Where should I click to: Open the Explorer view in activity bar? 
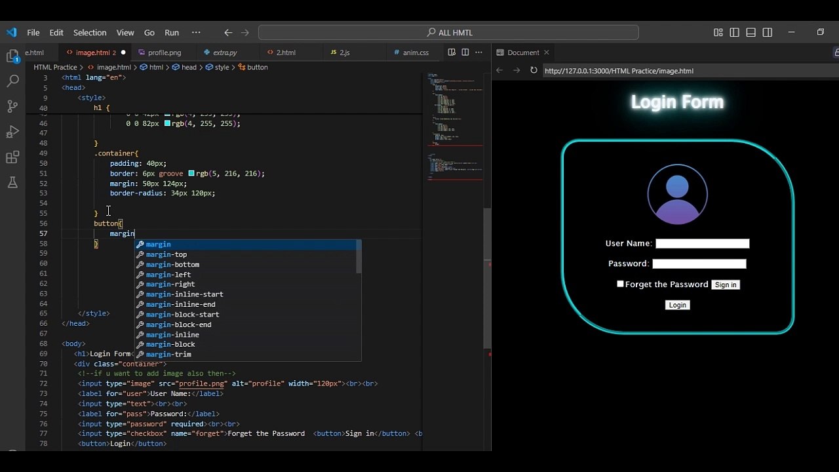(12, 57)
